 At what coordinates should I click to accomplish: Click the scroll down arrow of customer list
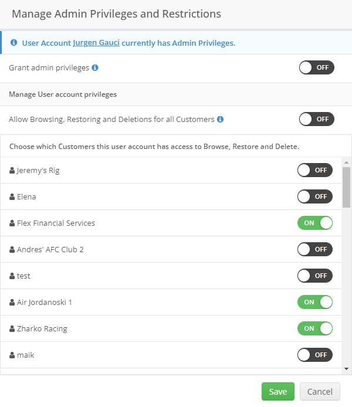pyautogui.click(x=346, y=369)
